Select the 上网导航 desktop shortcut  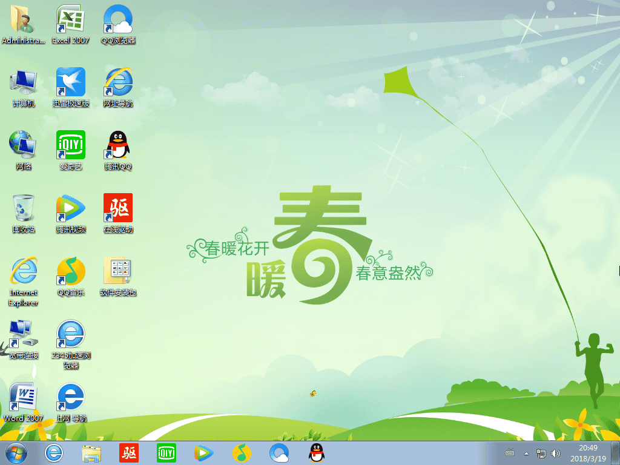point(71,403)
